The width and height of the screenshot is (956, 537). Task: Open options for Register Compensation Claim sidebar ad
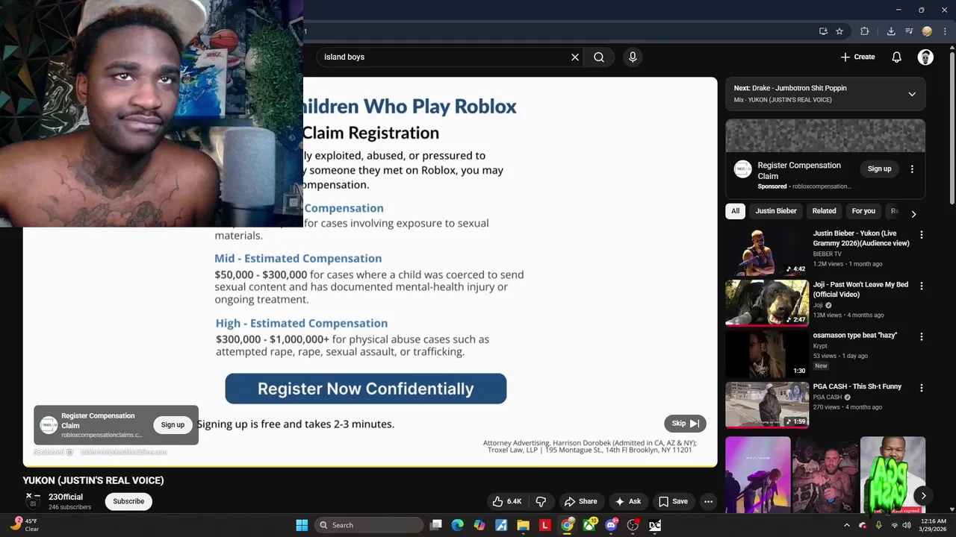912,169
